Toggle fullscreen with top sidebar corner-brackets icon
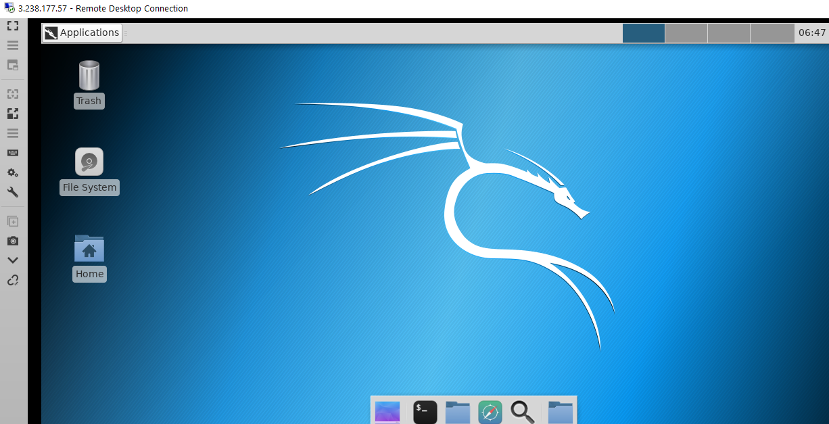This screenshot has height=424, width=829. coord(13,26)
